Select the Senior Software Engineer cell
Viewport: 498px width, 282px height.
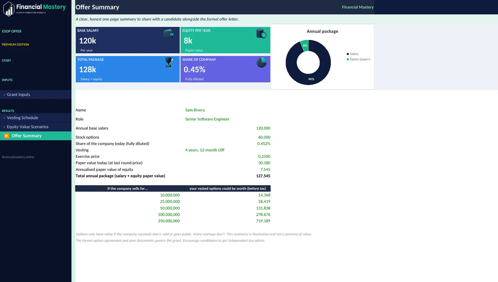pos(207,119)
